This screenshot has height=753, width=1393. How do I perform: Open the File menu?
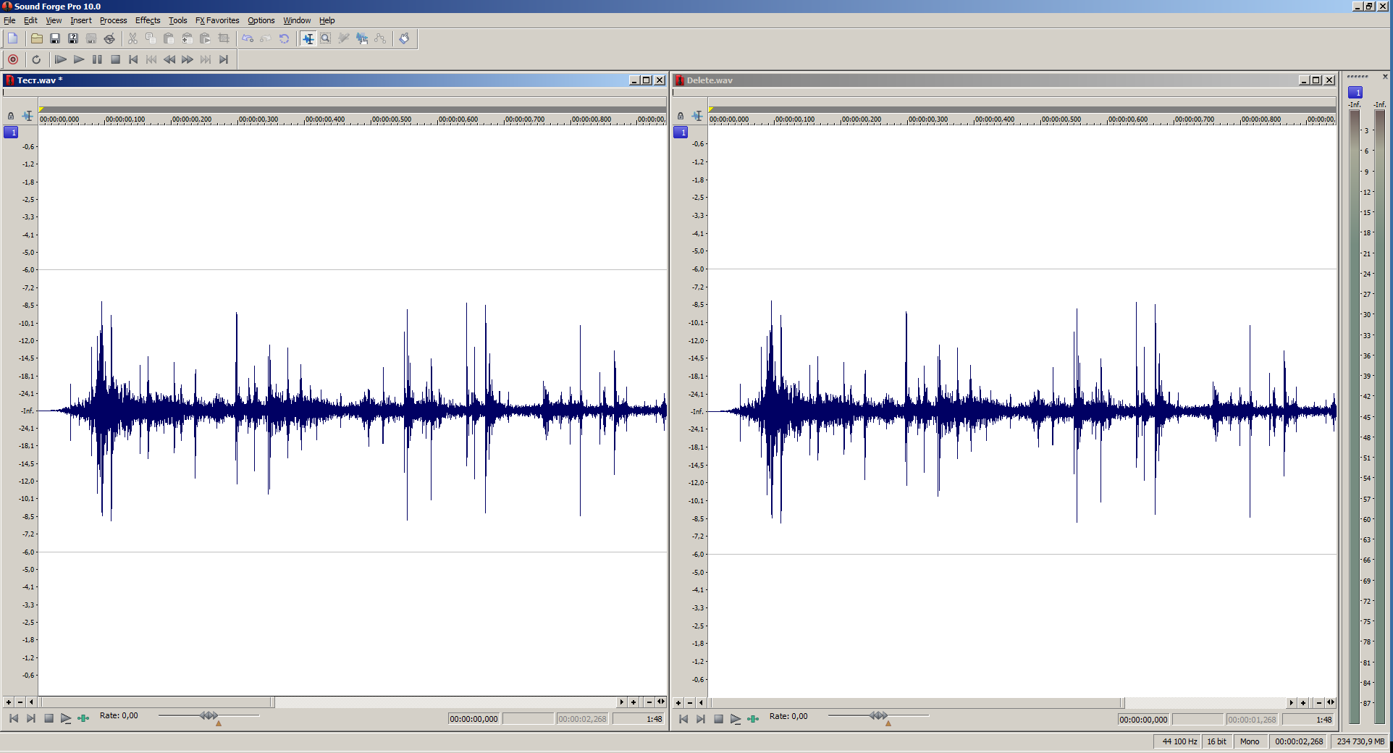pos(9,20)
